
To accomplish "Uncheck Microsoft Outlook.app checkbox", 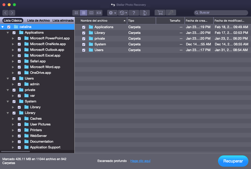I will [x=19, y=50].
